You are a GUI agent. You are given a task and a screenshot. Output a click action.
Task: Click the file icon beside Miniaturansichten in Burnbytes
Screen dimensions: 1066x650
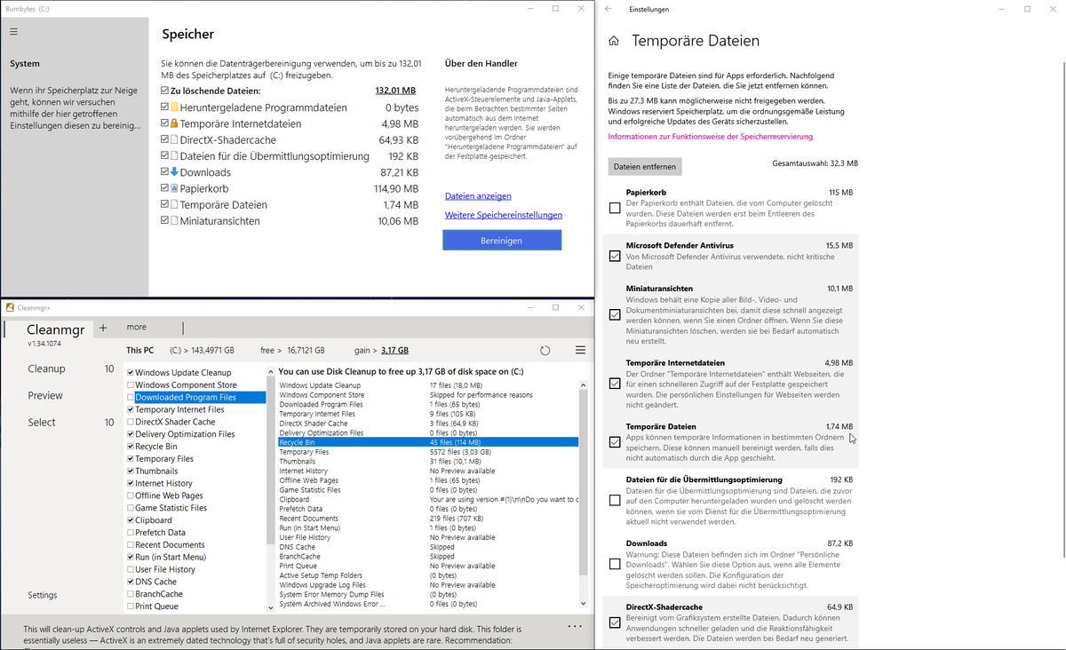tap(174, 220)
